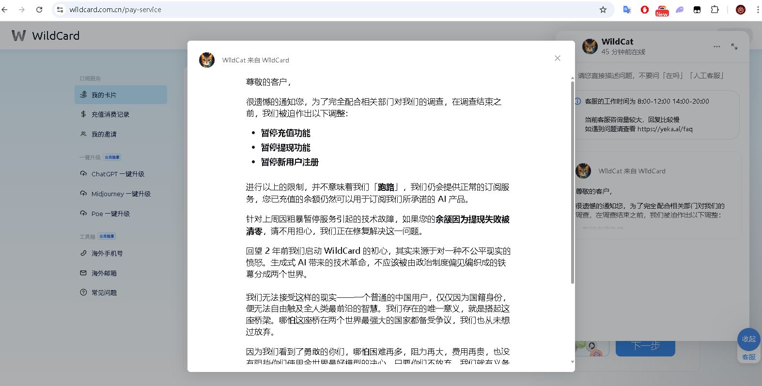Open the browser three-dot menu
762x386 pixels.
(758, 10)
